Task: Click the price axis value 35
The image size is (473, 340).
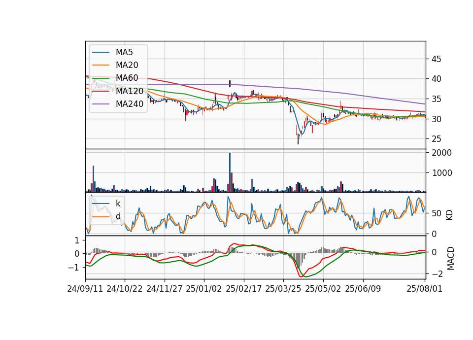Action: pyautogui.click(x=436, y=99)
